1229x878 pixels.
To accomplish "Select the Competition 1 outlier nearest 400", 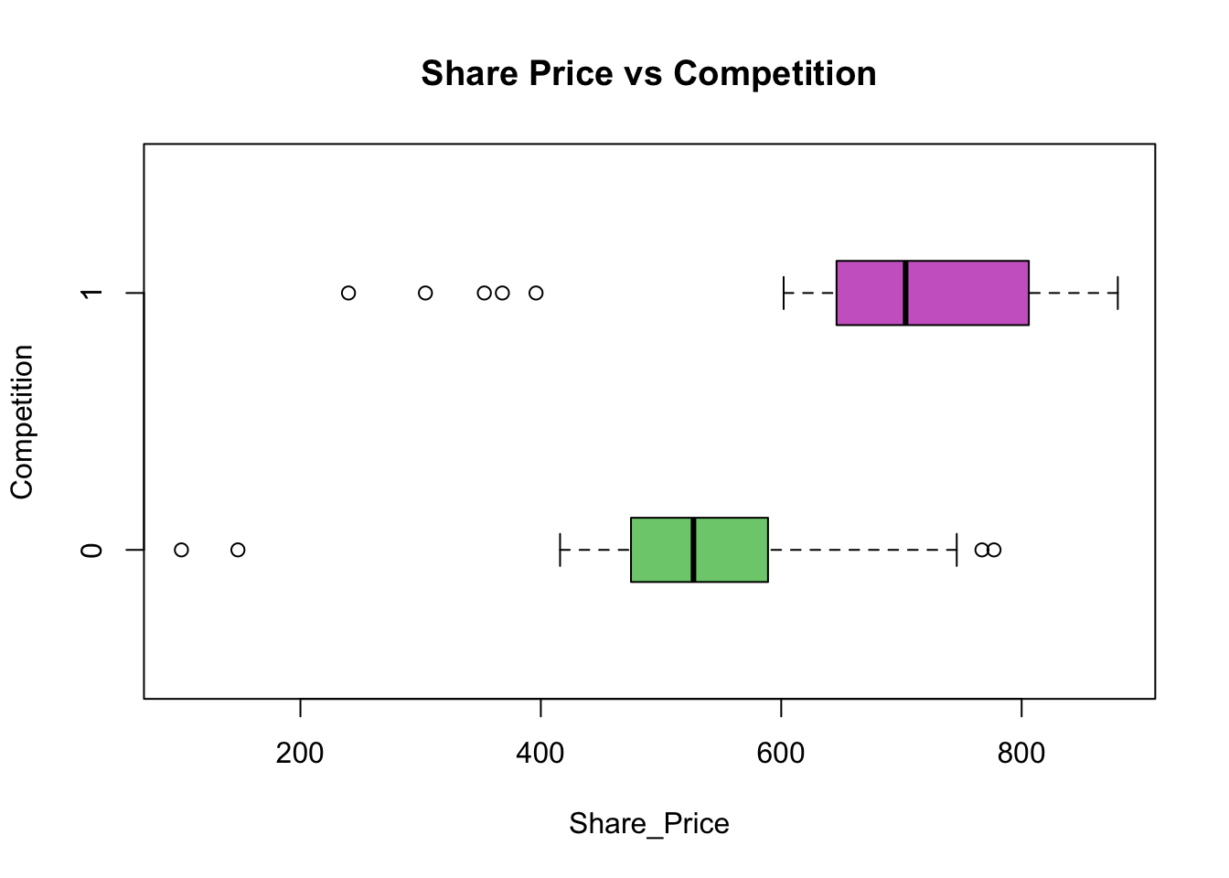I will tap(536, 293).
